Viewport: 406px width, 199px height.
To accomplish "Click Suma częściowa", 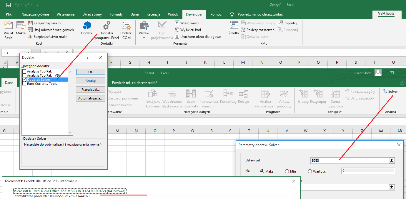I will 335,99.
